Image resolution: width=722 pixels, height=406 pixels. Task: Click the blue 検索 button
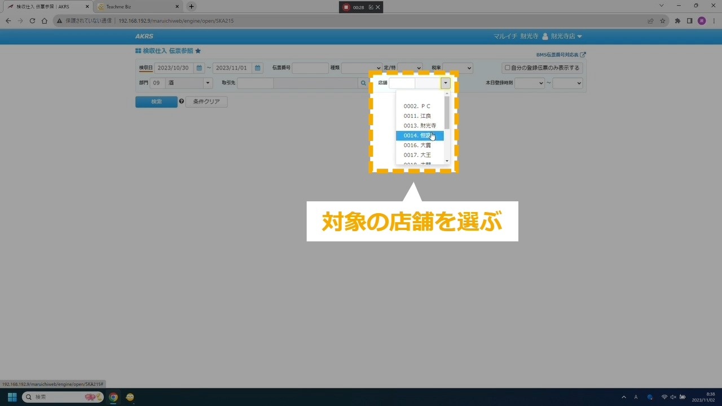156,101
